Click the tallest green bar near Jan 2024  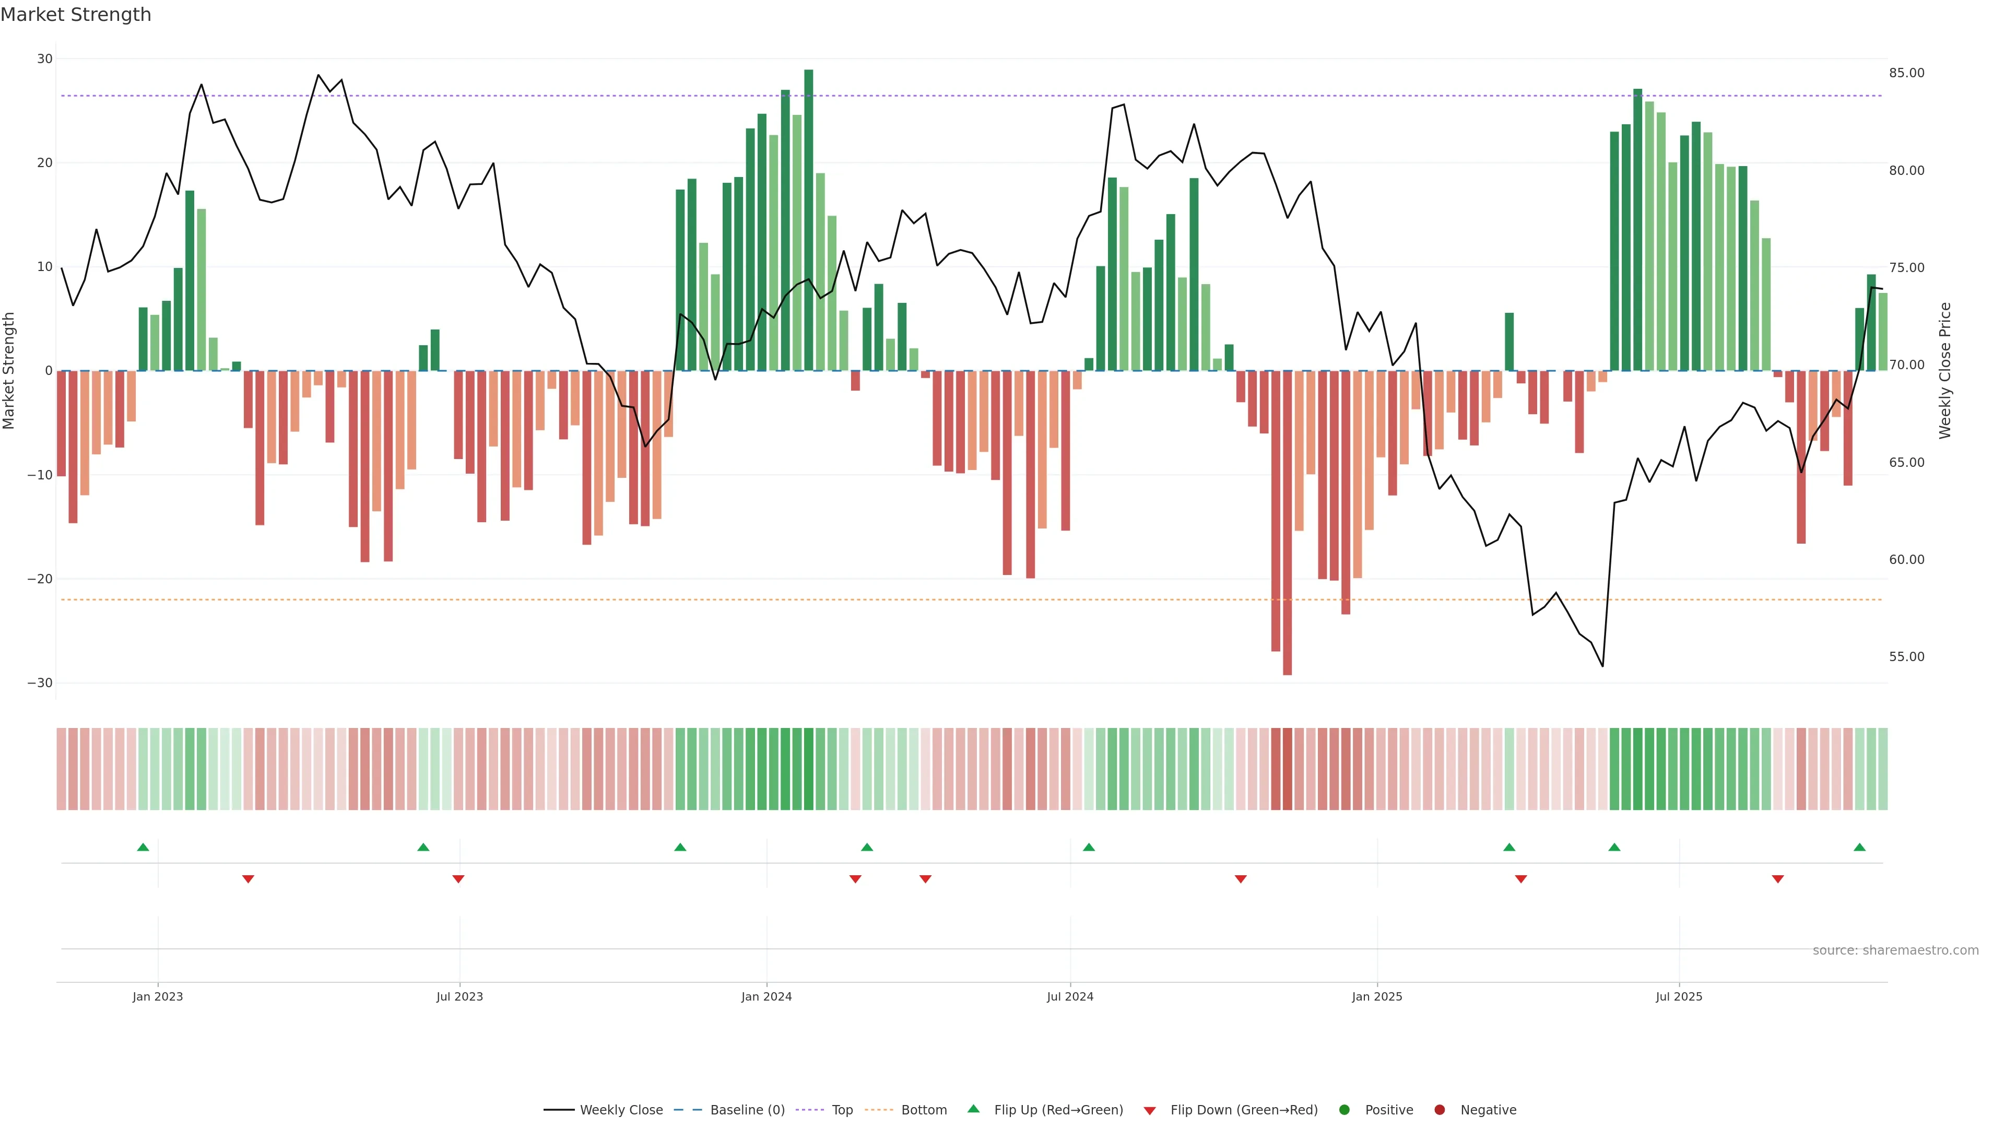(x=809, y=218)
